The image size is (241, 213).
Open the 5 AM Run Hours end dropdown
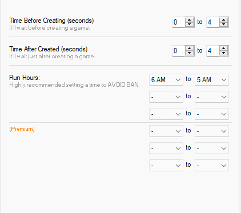tap(212, 79)
